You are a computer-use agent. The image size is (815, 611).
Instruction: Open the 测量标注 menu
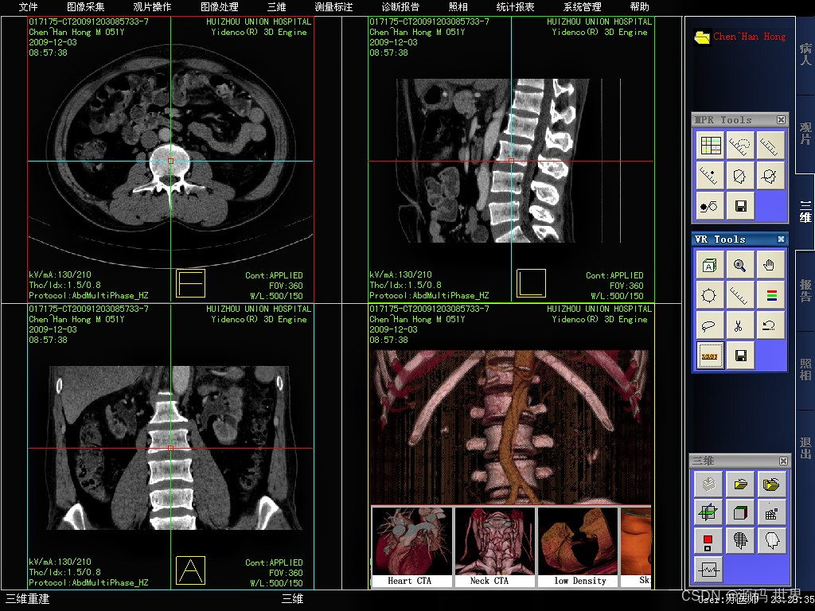click(x=333, y=6)
